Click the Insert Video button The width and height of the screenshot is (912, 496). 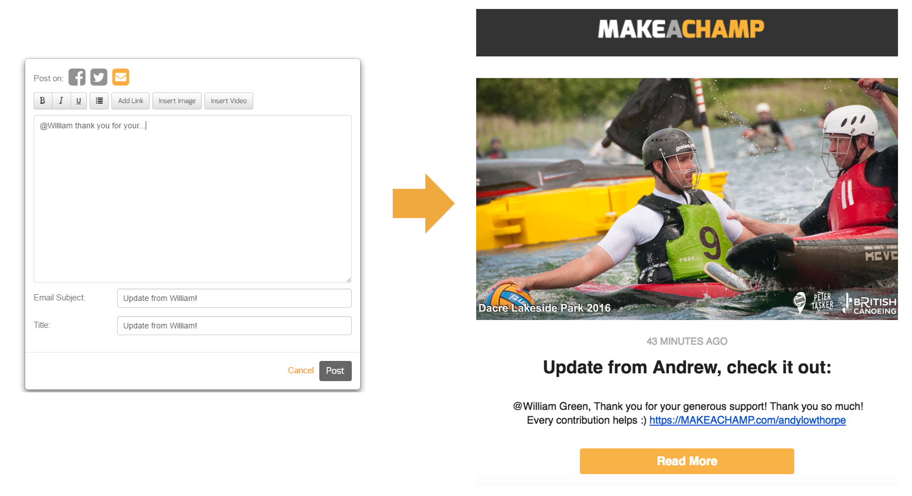click(x=229, y=101)
